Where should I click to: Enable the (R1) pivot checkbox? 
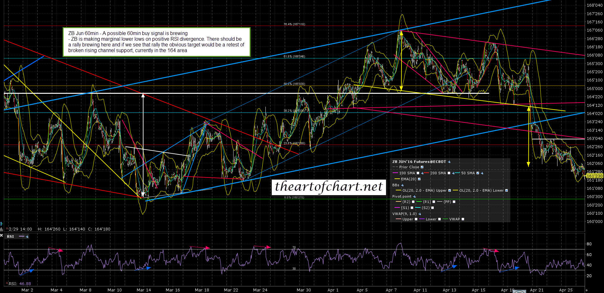(433, 202)
